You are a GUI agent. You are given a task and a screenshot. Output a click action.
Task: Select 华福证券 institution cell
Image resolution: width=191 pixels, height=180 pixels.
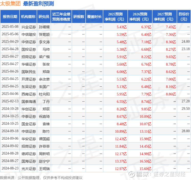pos(29,64)
